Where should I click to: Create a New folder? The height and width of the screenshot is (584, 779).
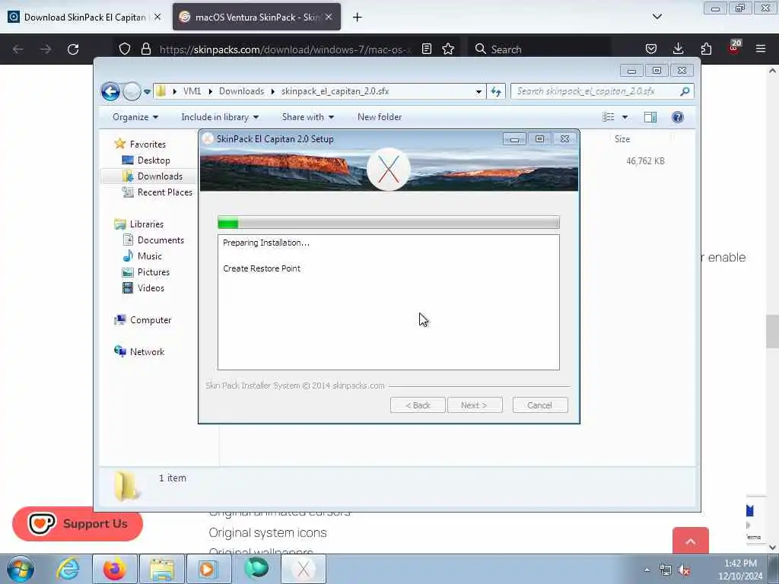(x=380, y=117)
